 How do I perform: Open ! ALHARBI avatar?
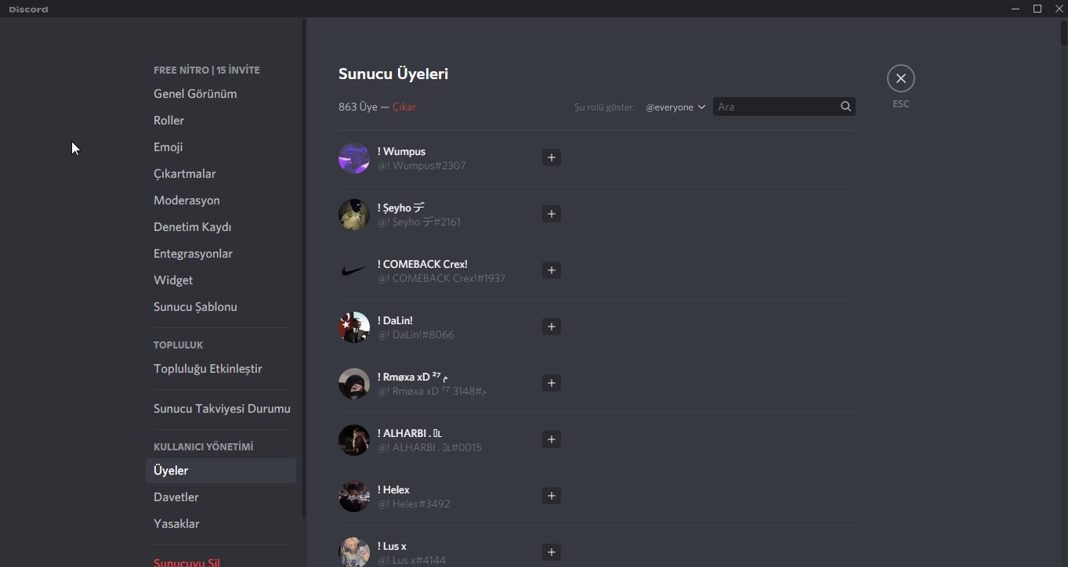click(x=354, y=440)
